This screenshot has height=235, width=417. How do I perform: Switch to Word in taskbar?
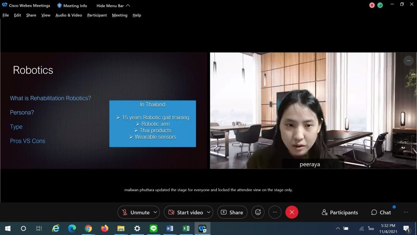coord(170,228)
